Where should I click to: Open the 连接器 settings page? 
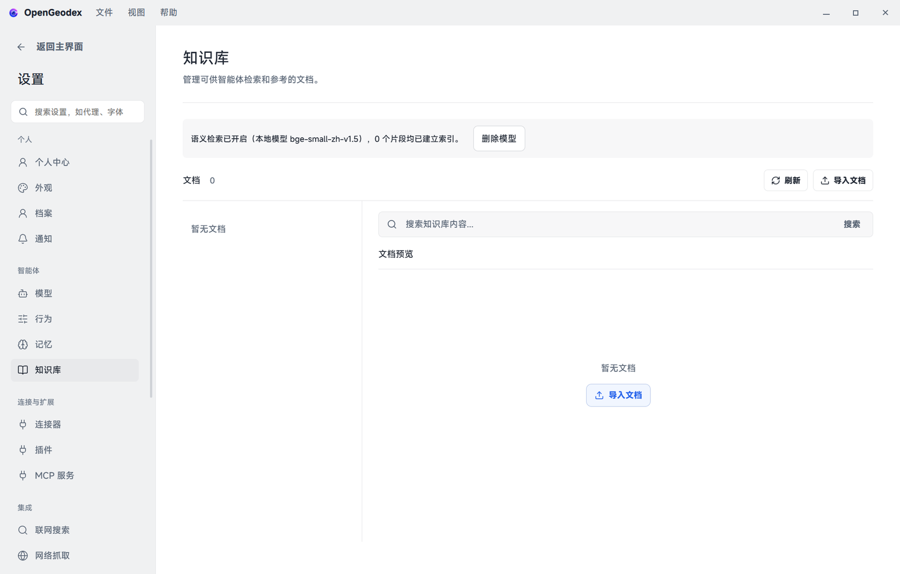click(75, 424)
